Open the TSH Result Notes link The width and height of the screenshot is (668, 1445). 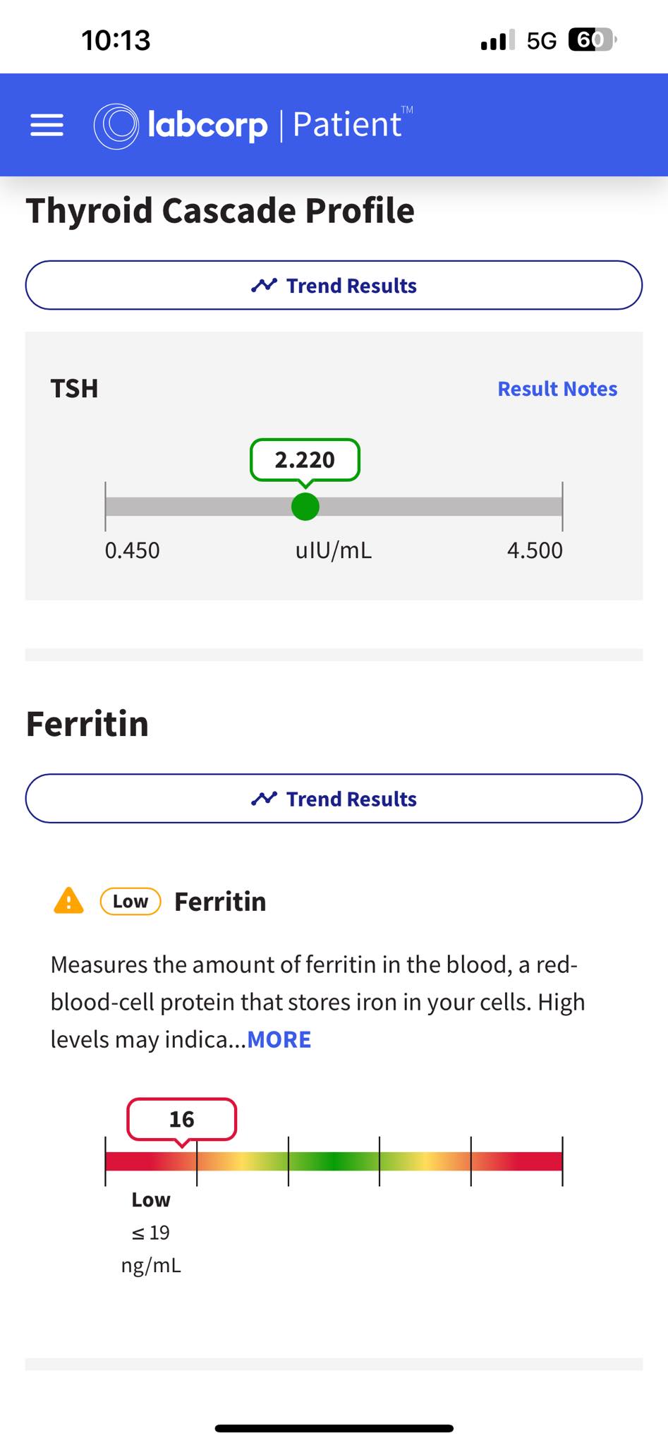(x=557, y=389)
